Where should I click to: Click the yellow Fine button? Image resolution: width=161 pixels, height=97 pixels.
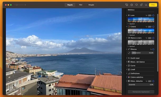coord(153,5)
